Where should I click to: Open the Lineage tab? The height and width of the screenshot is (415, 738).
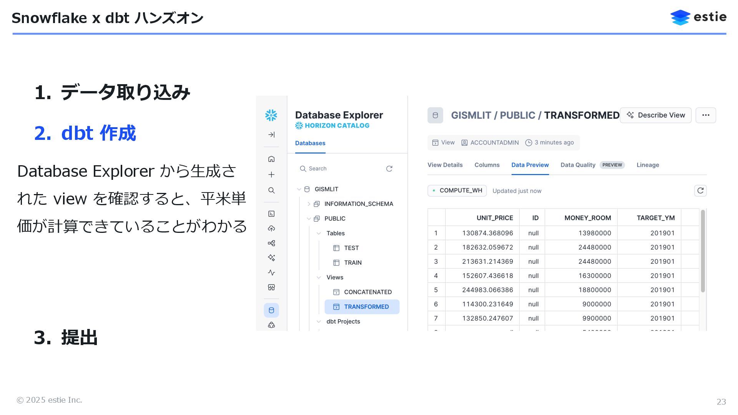(x=647, y=165)
